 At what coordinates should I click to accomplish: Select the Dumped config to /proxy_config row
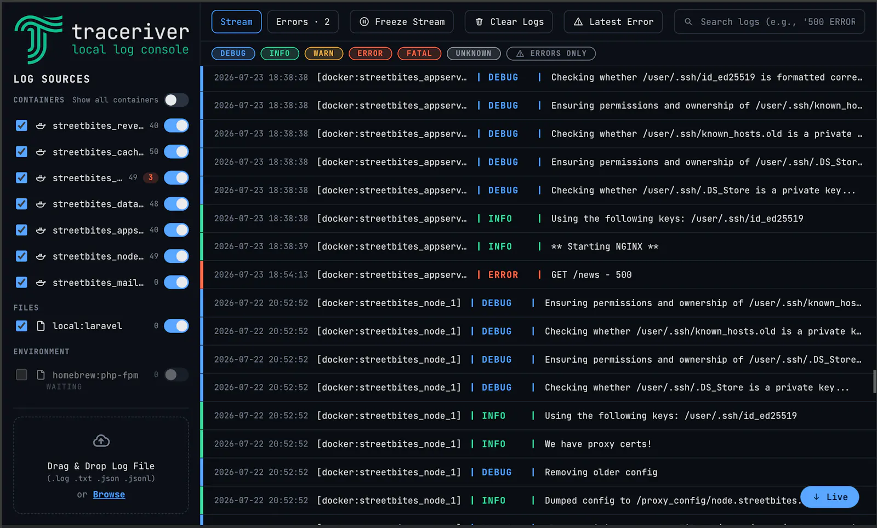tap(539, 501)
